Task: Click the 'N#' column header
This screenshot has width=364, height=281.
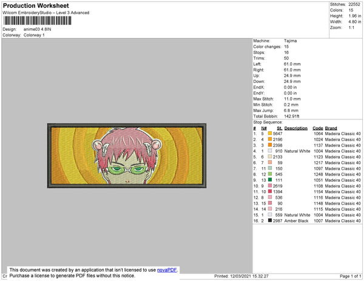Action: click(x=264, y=128)
